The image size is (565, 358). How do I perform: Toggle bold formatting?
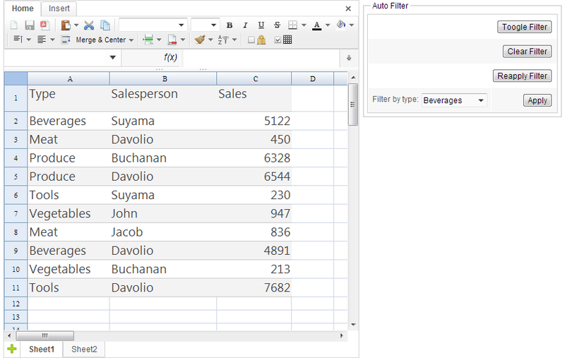pyautogui.click(x=229, y=25)
